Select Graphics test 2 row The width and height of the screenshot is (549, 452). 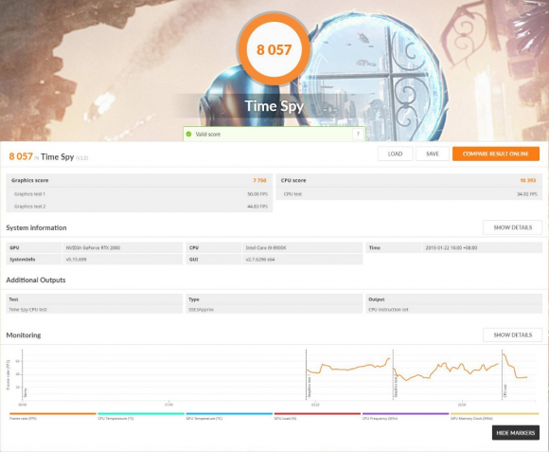[x=139, y=207]
